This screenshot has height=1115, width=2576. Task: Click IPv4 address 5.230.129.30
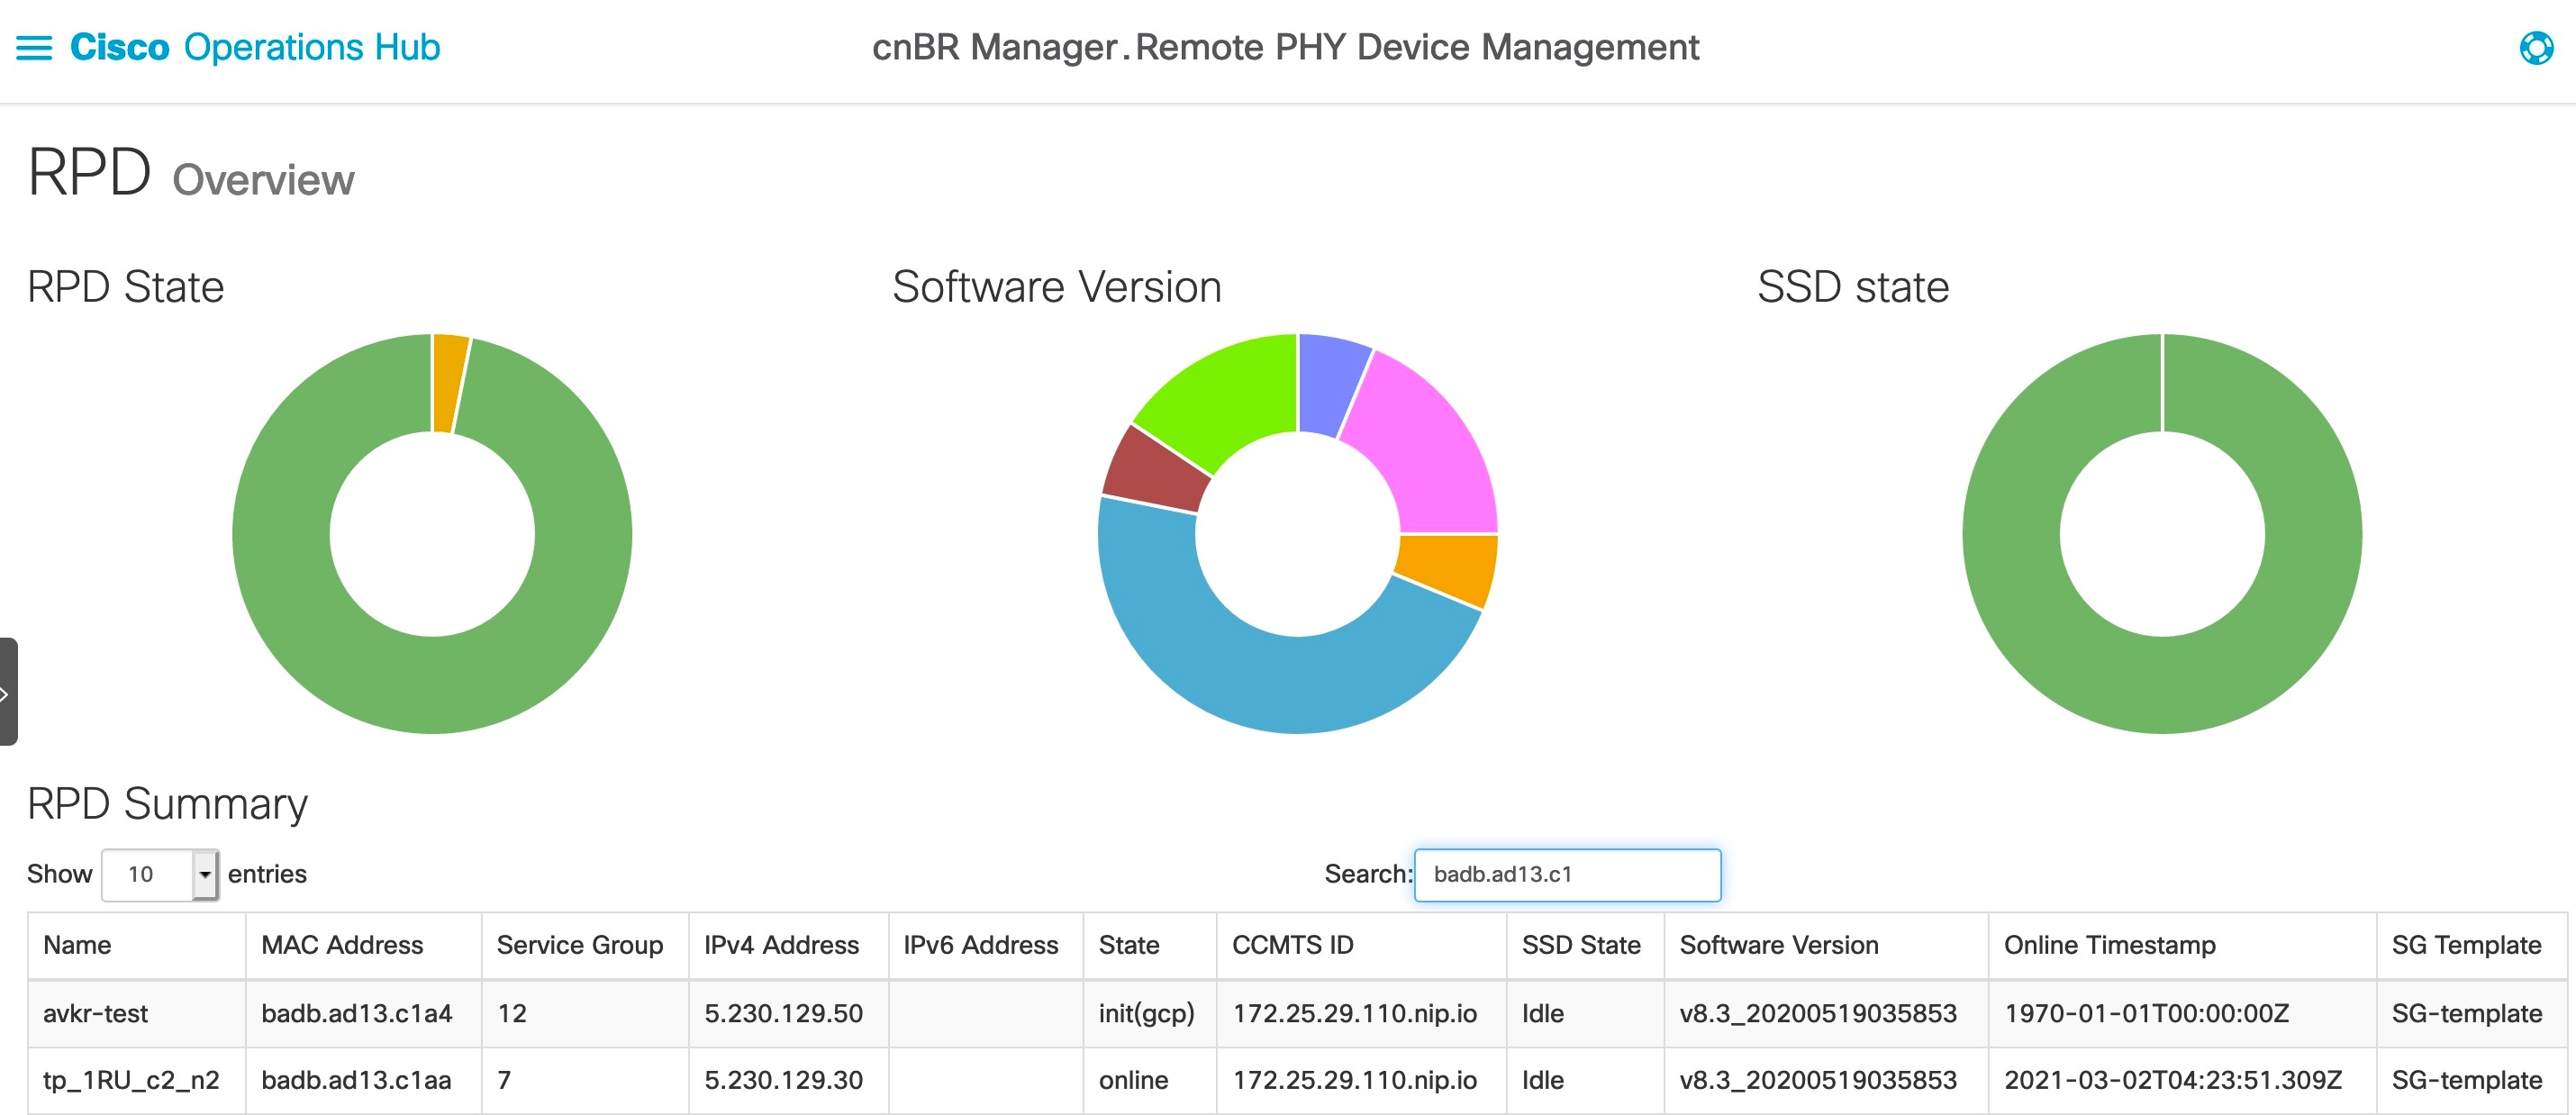tap(783, 1081)
